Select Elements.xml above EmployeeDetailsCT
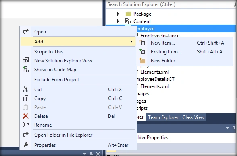The width and height of the screenshot is (237, 156). point(155,72)
